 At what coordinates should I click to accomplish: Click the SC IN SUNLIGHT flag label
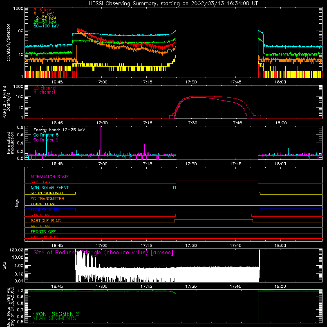click(47, 193)
